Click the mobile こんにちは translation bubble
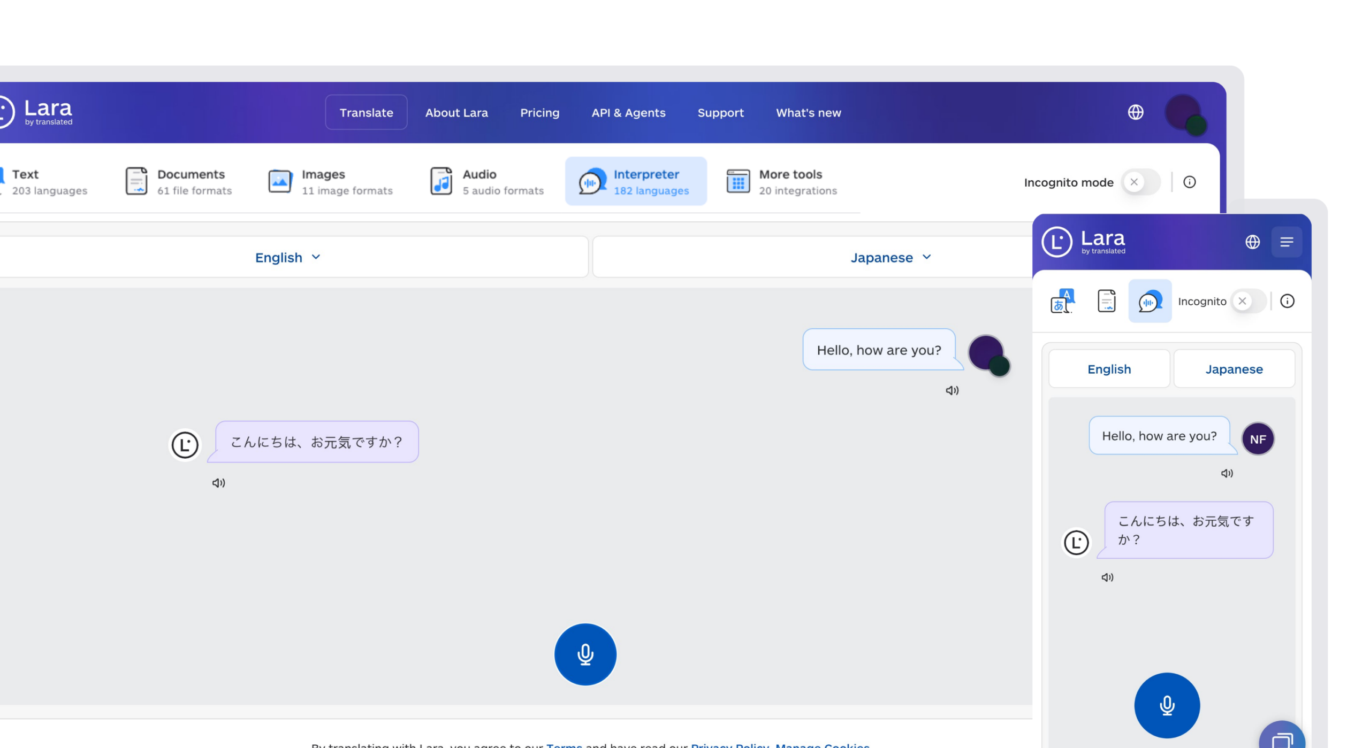 [x=1187, y=529]
